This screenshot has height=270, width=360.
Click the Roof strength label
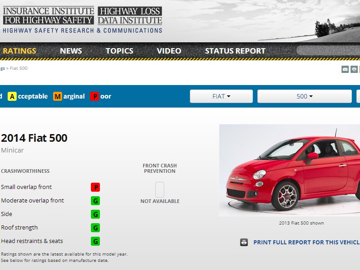click(x=19, y=228)
